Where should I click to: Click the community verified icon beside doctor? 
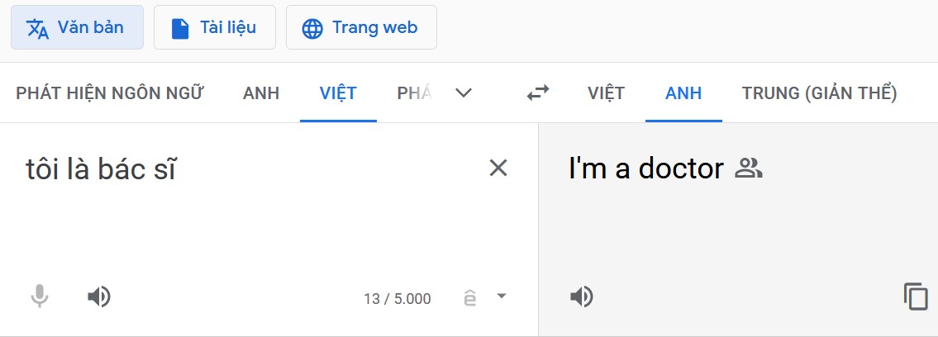click(749, 168)
